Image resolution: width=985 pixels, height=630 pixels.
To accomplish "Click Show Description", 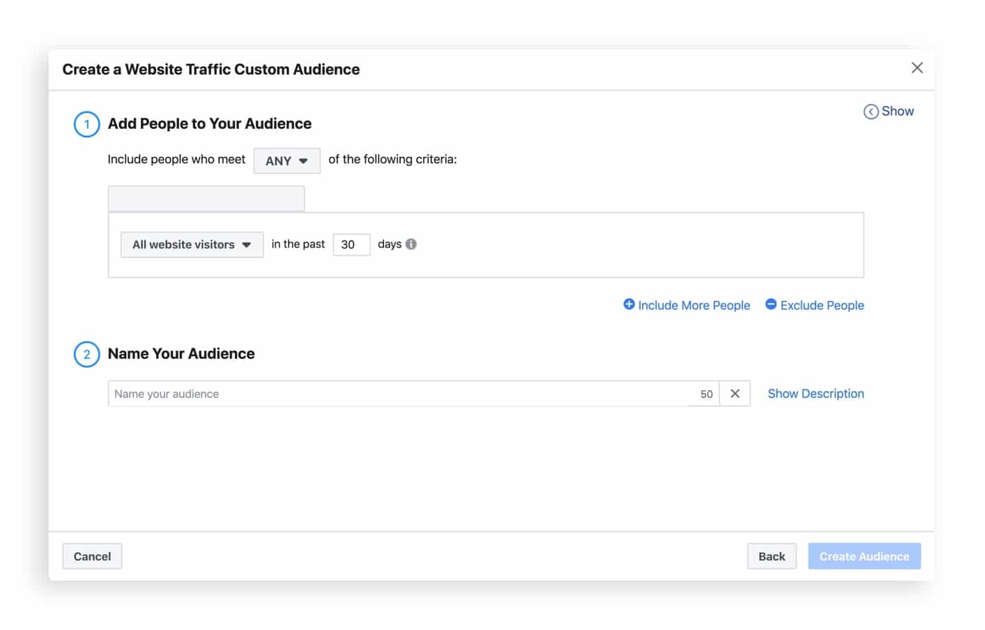I will click(815, 393).
